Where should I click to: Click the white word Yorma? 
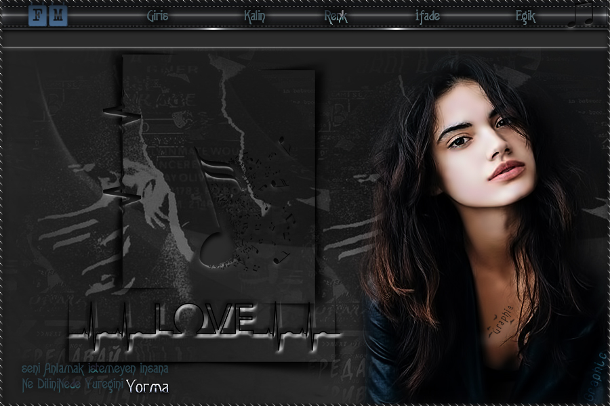pyautogui.click(x=147, y=387)
